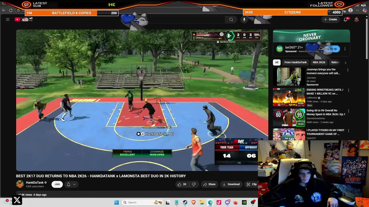Screen dimensions: 369x207
Task: Click the bet365 Sign up button
Action: 332,49
